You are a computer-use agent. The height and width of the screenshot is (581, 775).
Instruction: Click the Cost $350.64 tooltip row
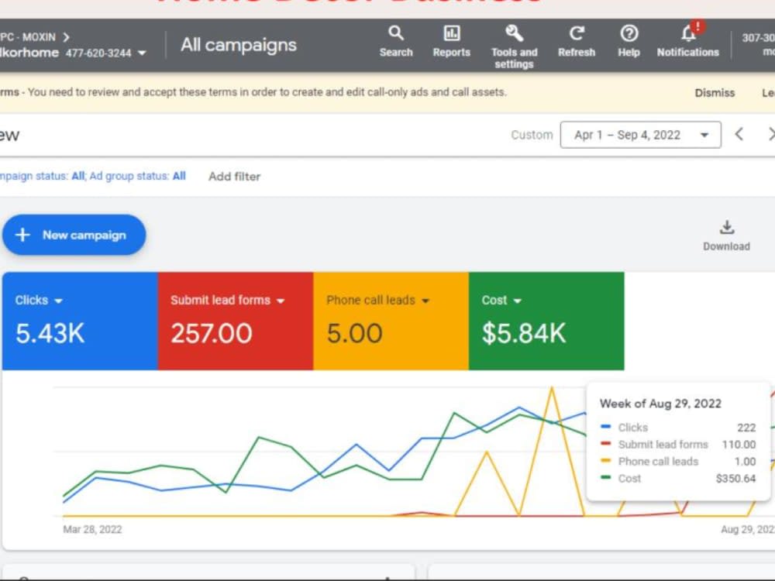(x=678, y=478)
